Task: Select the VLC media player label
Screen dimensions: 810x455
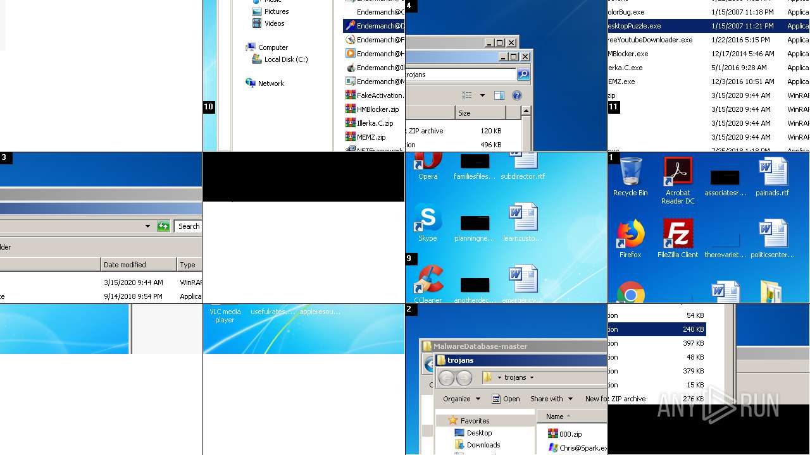Action: coord(225,316)
